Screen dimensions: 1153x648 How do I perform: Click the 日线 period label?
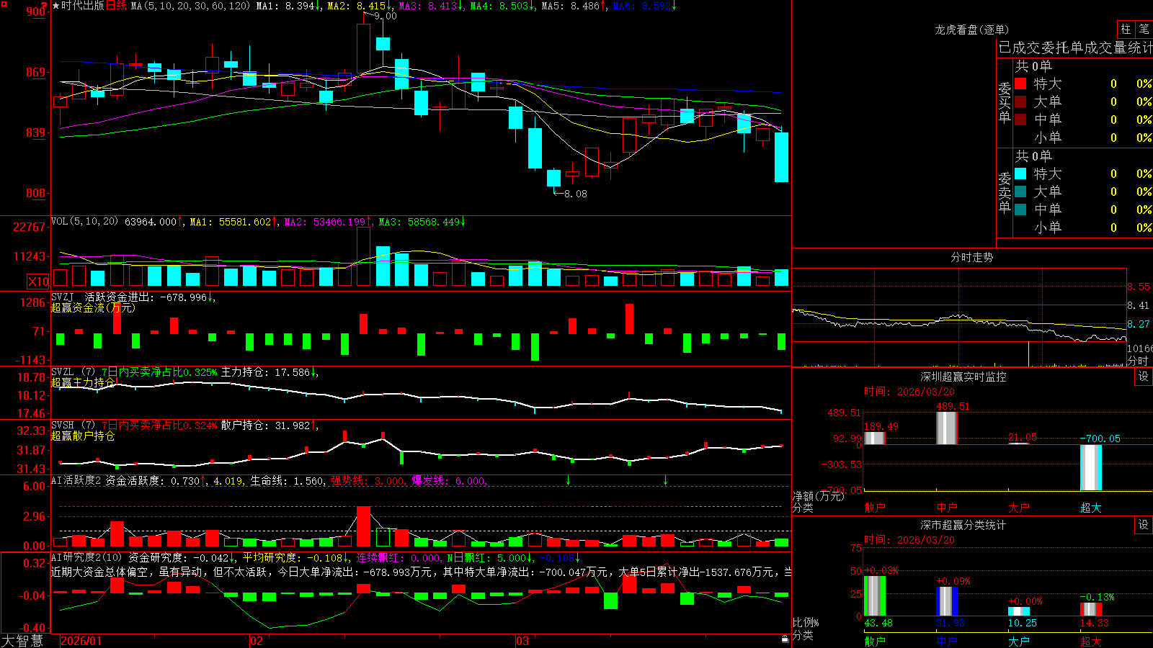pos(116,6)
